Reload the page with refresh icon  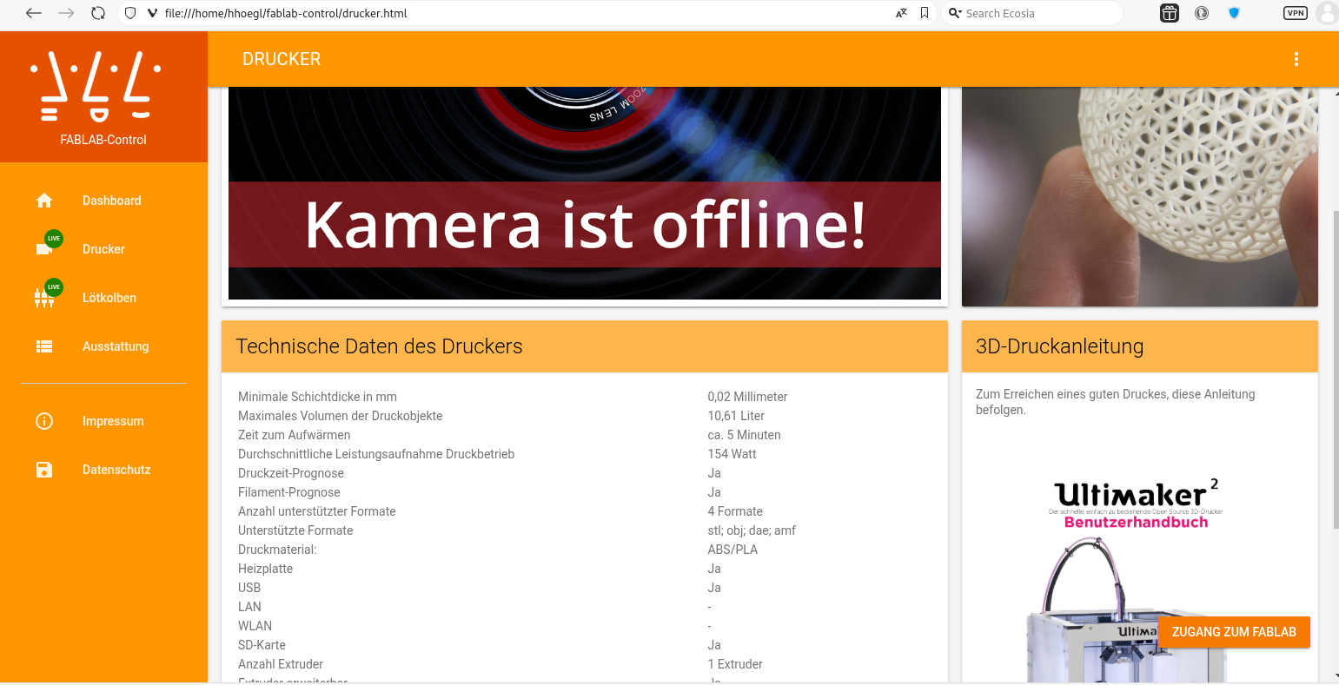[x=98, y=13]
